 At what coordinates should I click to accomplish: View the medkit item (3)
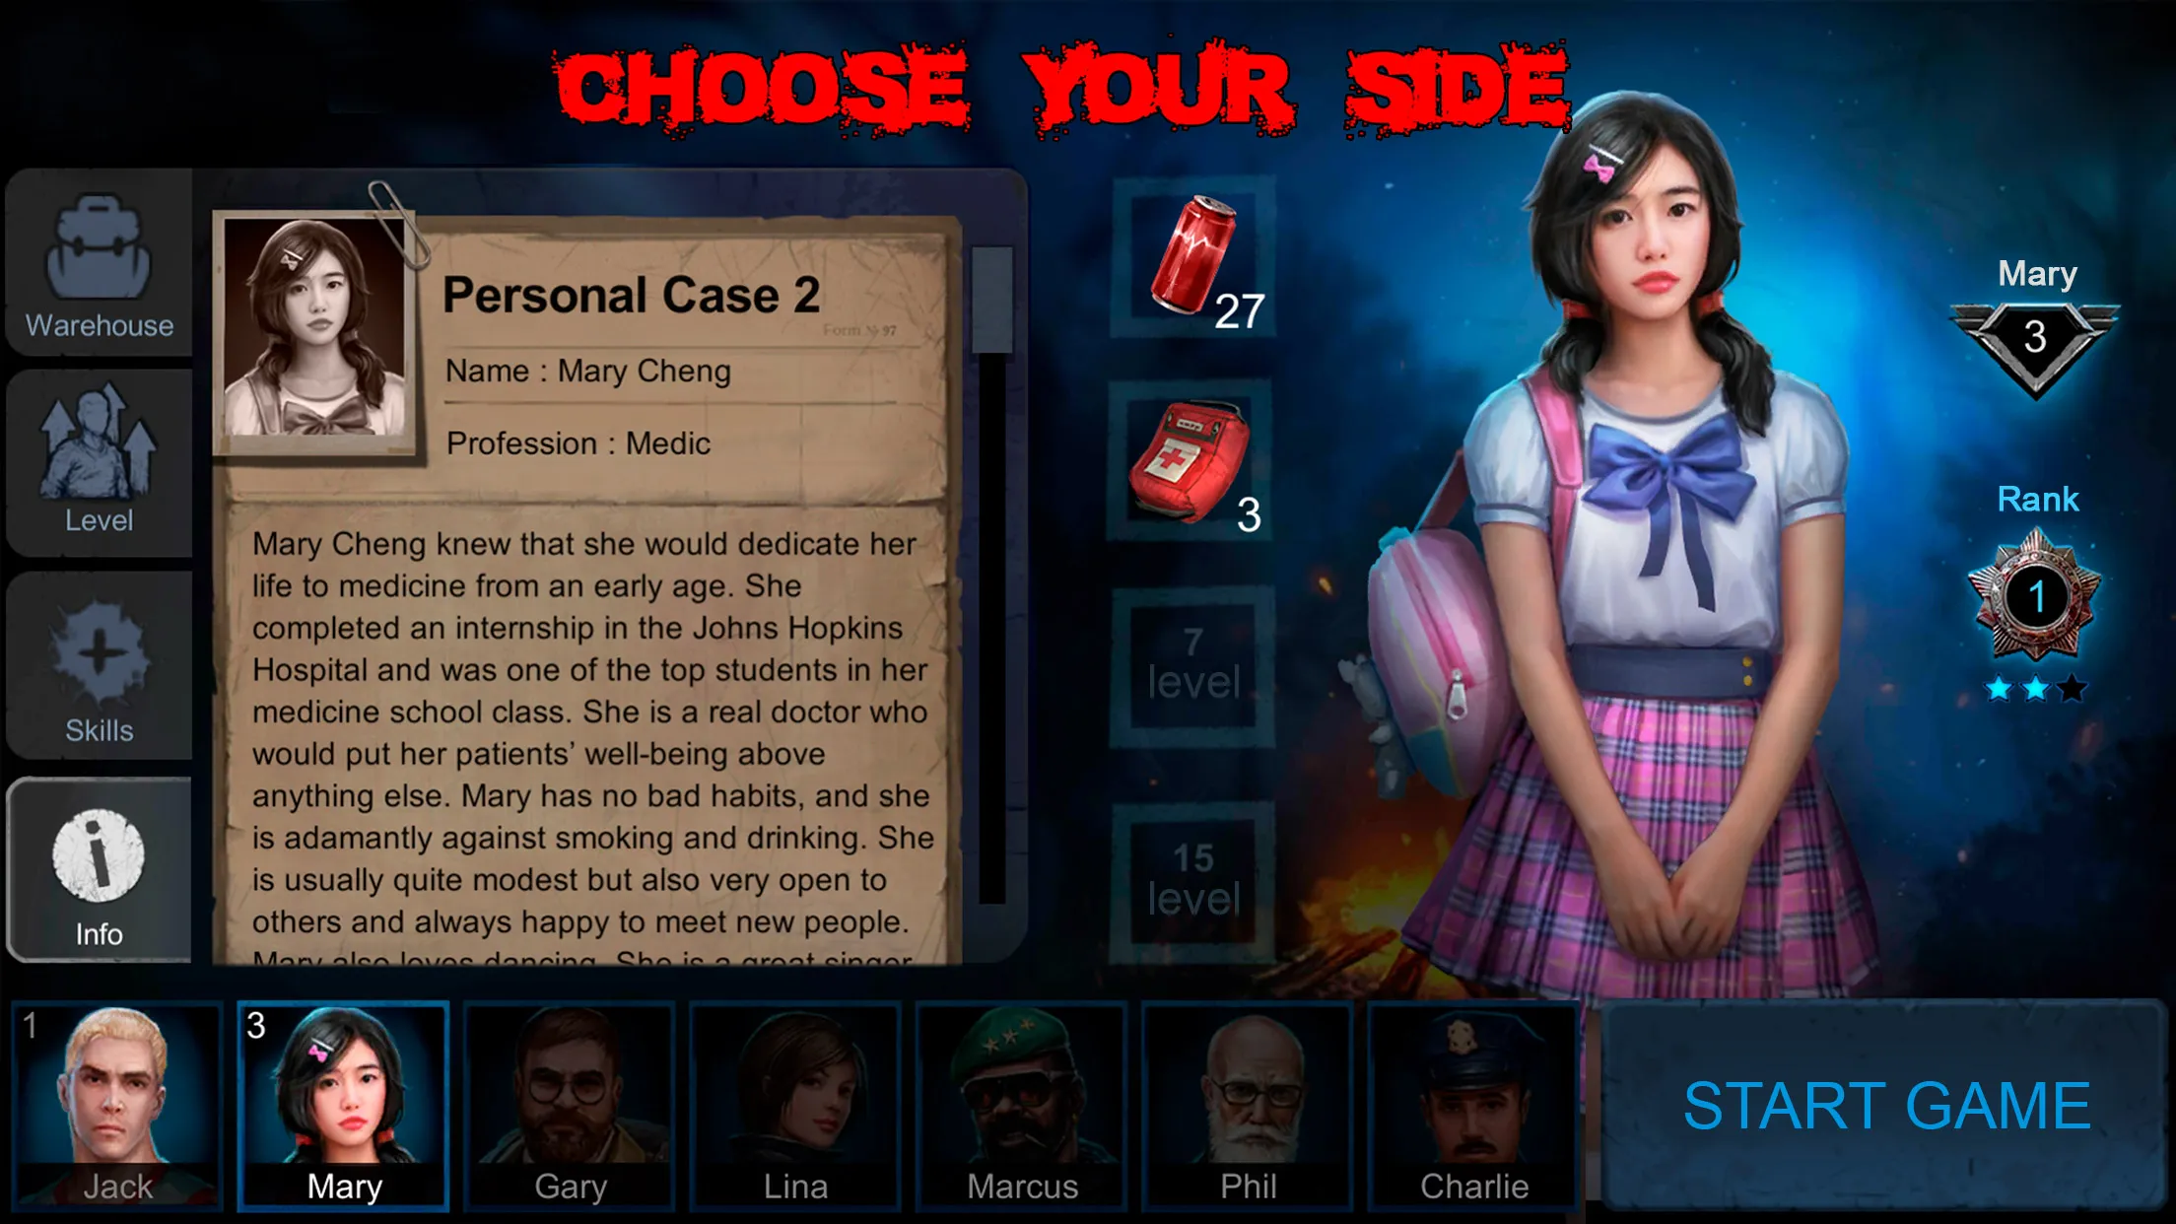[1189, 463]
